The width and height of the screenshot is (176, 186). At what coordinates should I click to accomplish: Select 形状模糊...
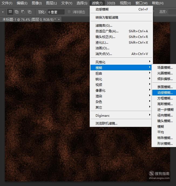[164, 144]
